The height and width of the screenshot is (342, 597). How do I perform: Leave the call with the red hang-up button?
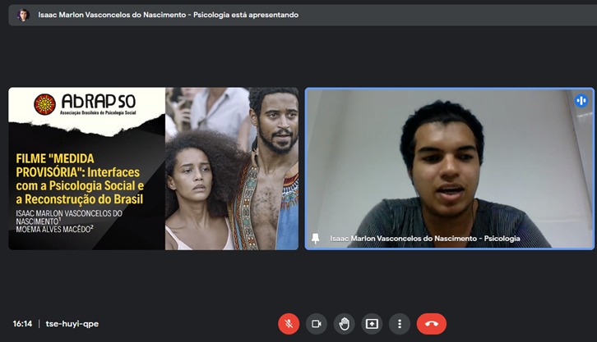click(432, 324)
